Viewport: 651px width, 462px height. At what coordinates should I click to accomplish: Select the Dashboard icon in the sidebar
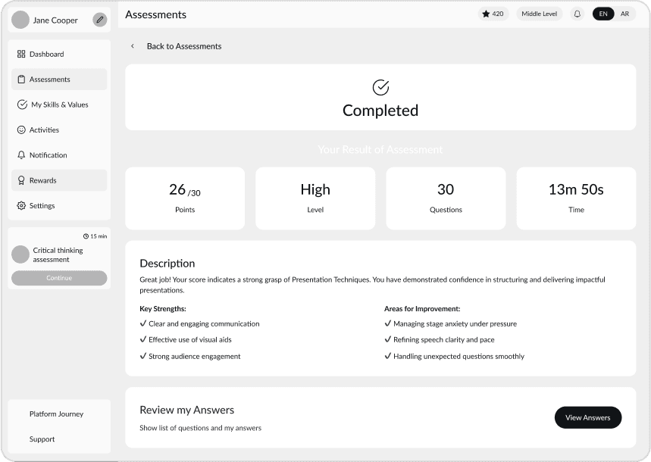coord(23,54)
